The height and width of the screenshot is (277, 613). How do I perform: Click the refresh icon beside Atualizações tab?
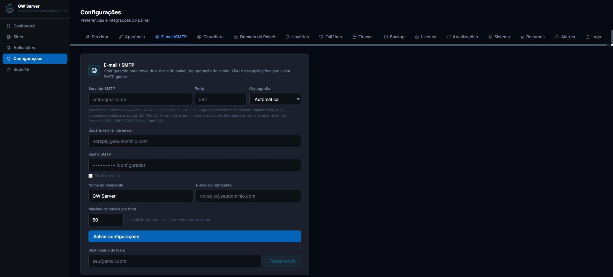[x=449, y=37]
